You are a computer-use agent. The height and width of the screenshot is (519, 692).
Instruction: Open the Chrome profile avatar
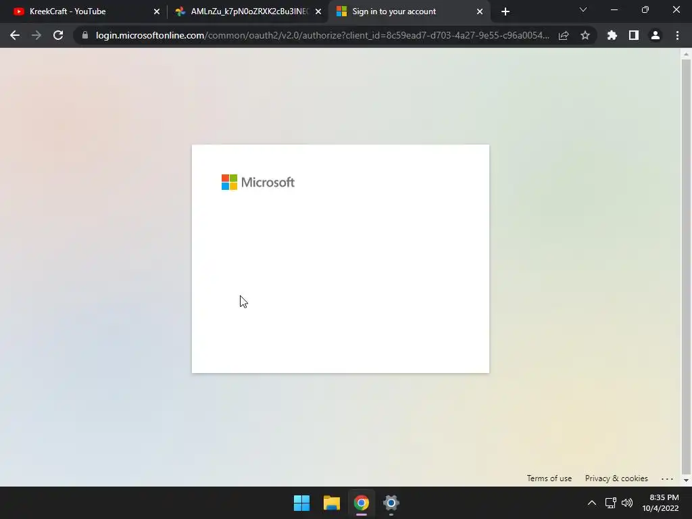pos(656,35)
